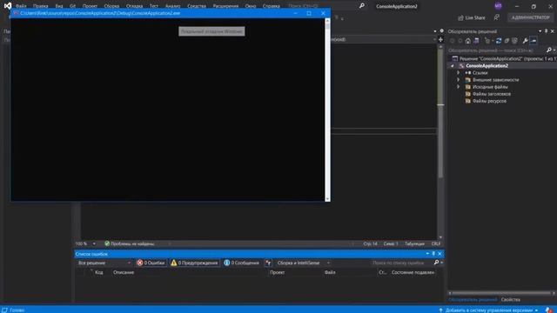Open the Правка menu
557x313 pixels.
[40, 6]
